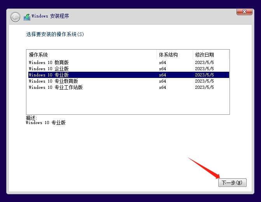Choose Windows 10 专业工作站版 in list
261x202 pixels.
(129, 87)
